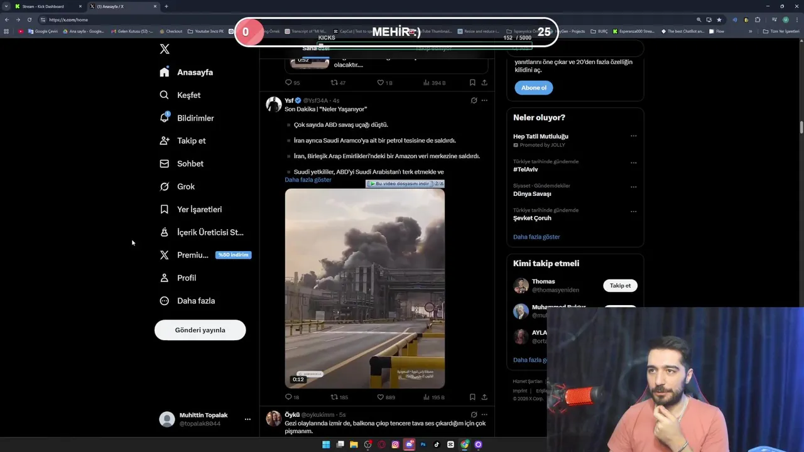
Task: Like the top post showing 18
Action: click(x=384, y=83)
